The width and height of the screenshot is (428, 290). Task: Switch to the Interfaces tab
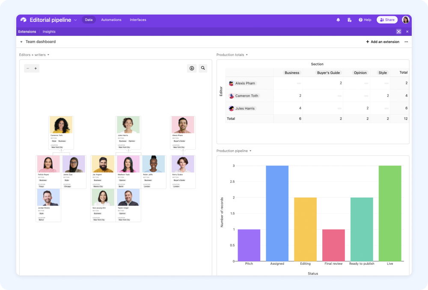(x=138, y=20)
